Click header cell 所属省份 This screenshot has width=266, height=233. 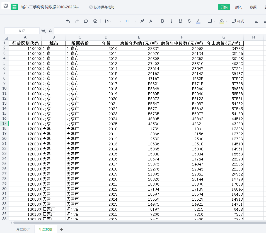click(x=80, y=43)
